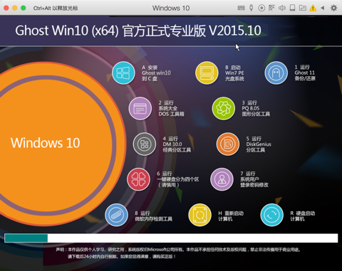The width and height of the screenshot is (342, 271).
Task: Select option 3 PQ 8.05 partition tool label
Action: (x=256, y=108)
